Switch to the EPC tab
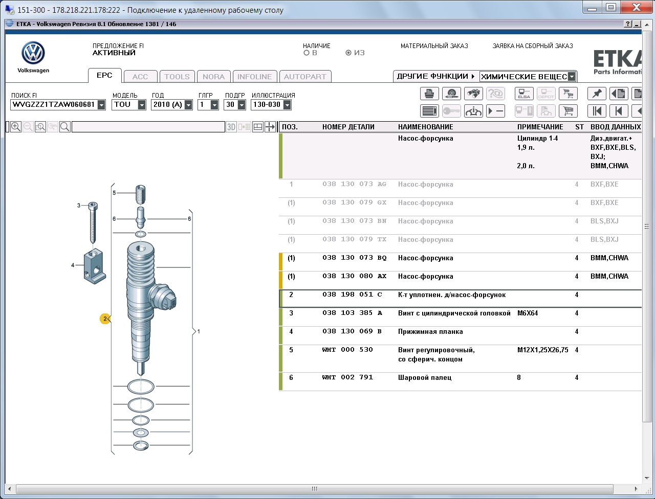This screenshot has width=655, height=499. click(x=104, y=76)
